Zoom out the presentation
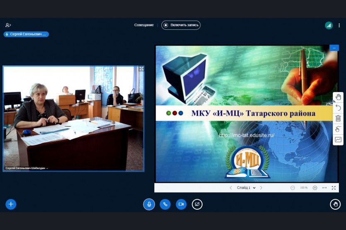 292,188
